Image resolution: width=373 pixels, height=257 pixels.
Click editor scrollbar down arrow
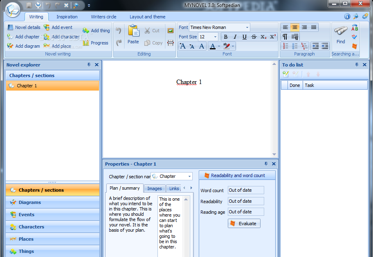point(274,155)
